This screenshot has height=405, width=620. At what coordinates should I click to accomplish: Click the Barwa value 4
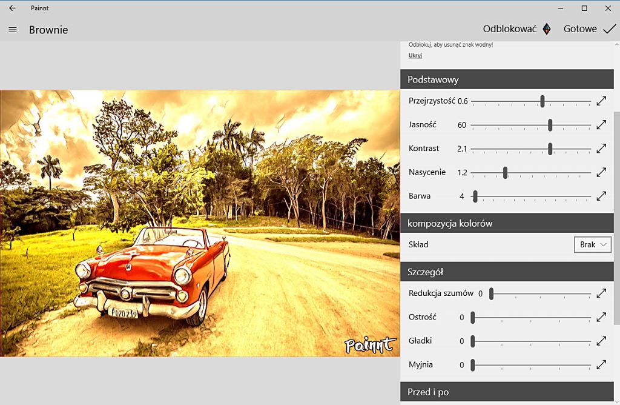point(461,196)
